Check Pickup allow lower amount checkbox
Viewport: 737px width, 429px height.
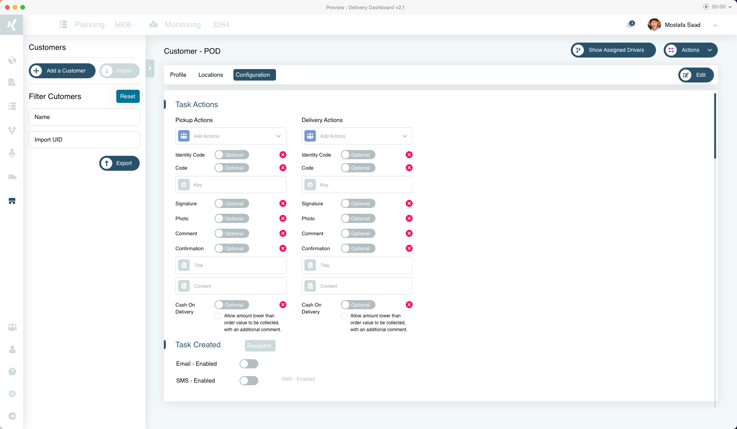click(x=218, y=316)
